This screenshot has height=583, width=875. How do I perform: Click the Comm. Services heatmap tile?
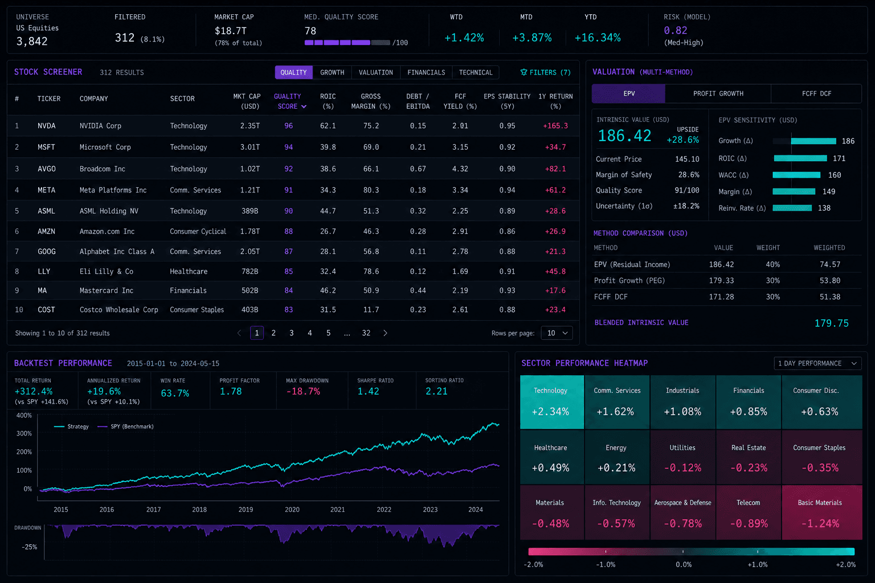(617, 402)
